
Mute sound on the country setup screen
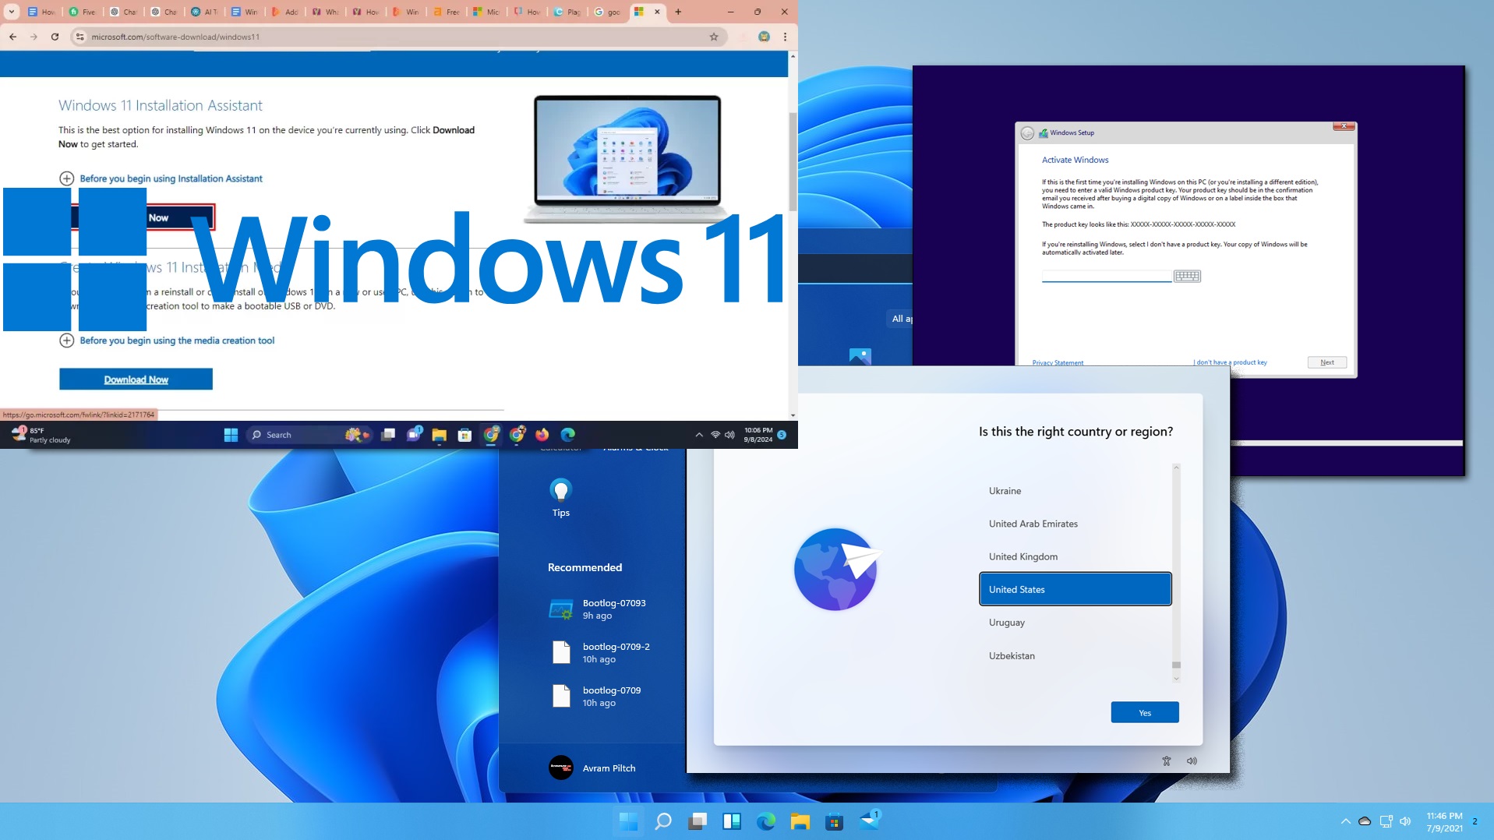[x=1192, y=761]
